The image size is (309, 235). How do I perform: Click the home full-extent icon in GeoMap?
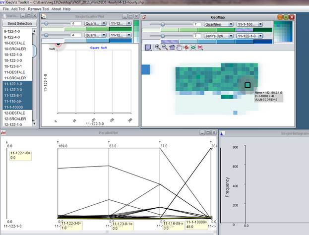172,48
